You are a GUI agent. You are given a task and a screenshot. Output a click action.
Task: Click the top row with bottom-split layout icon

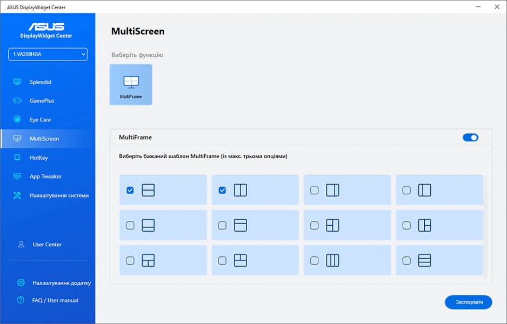(148, 260)
